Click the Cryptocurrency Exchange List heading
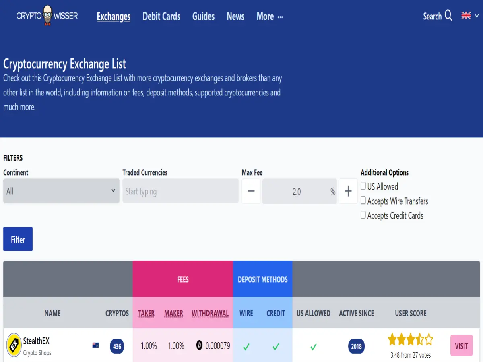 click(x=64, y=64)
